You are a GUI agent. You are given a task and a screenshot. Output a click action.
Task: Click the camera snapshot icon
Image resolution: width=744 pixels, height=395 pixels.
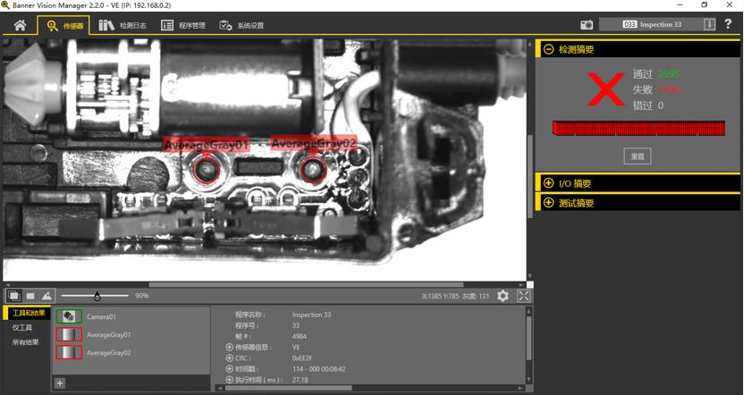(x=587, y=25)
